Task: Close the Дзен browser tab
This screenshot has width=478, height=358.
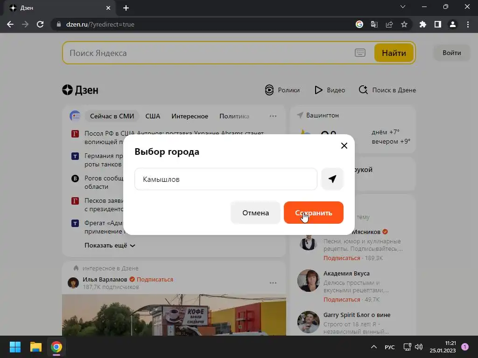Action: coord(108,8)
